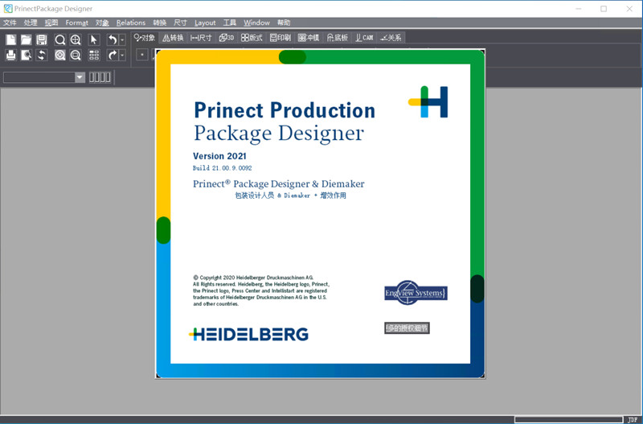The image size is (643, 424).
Task: Open the empty combo box dropdown arrow
Action: pos(80,77)
